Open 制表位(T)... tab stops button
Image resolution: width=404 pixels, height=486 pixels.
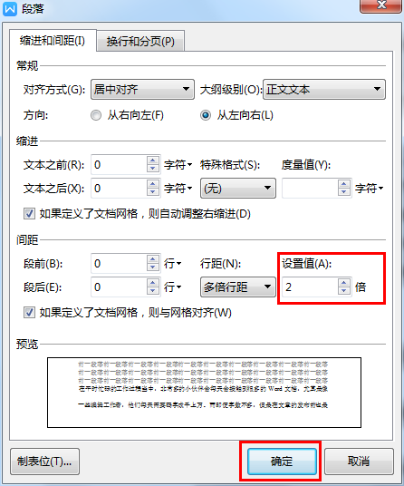click(44, 462)
